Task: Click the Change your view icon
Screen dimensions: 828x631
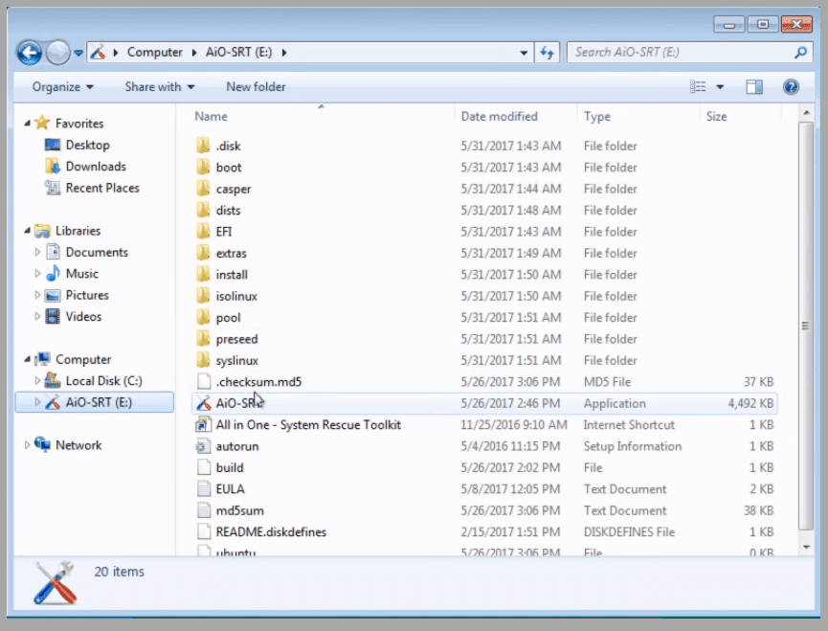Action: coord(699,87)
